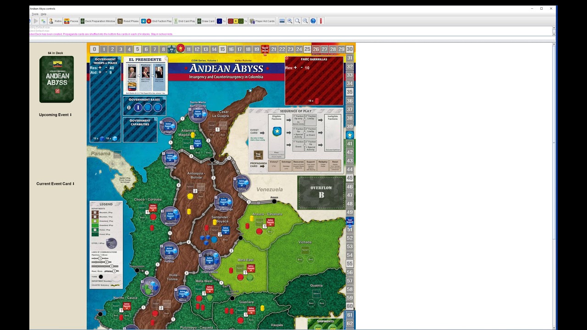Click the Retire toolbar button
Viewport: 587px width, 330px height.
(55, 21)
